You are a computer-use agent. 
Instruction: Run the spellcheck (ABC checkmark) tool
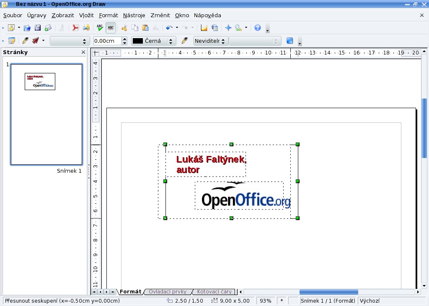100,28
